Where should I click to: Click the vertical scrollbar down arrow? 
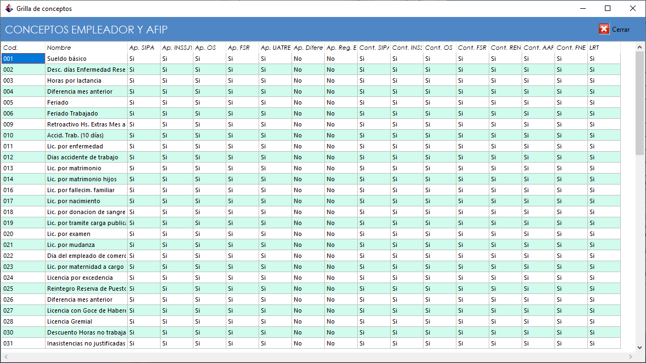point(639,347)
